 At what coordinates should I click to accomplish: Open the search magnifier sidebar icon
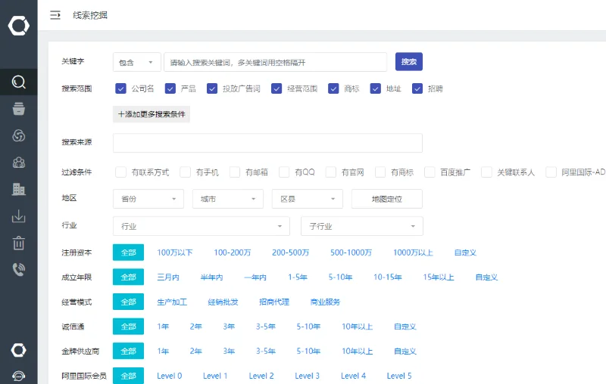(x=18, y=82)
